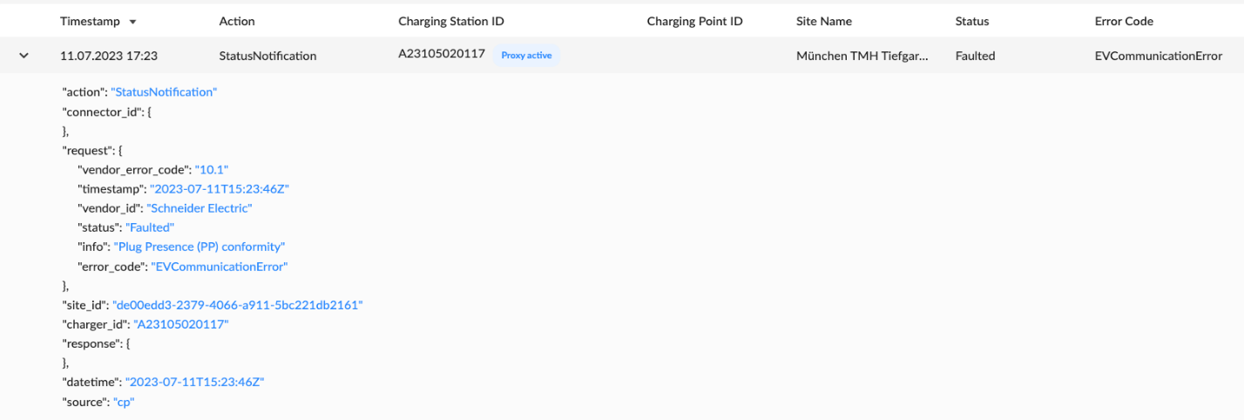Screen dimensions: 1244x420
Task: Click the vendor_error_code "10.1" value
Action: click(x=212, y=170)
